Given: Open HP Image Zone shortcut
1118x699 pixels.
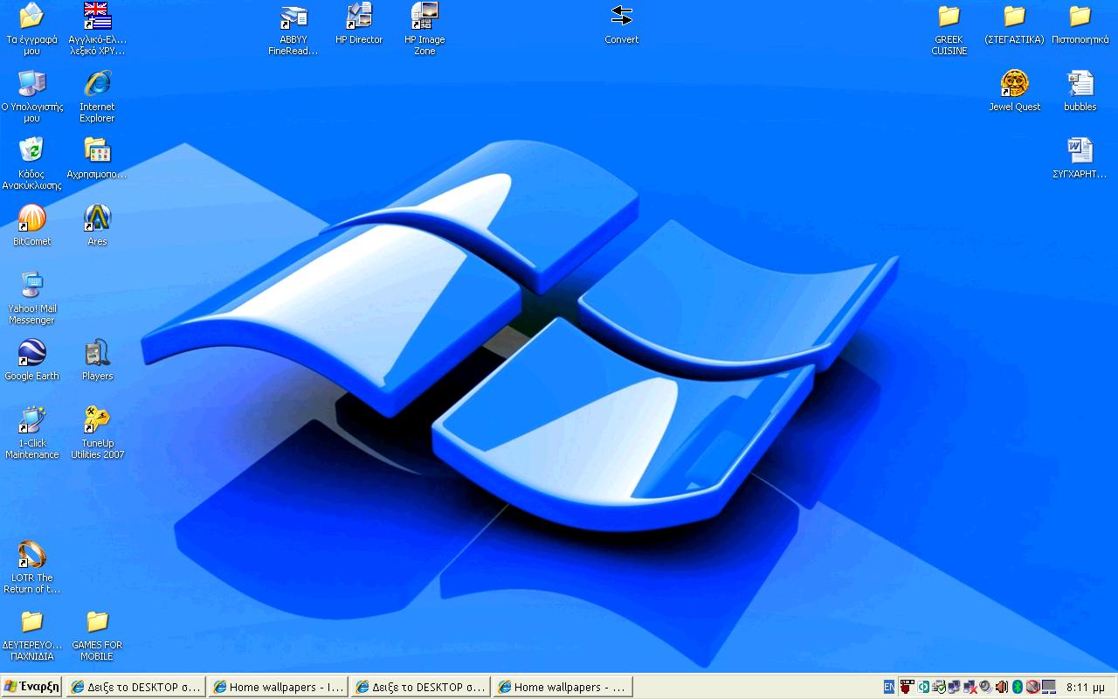Looking at the screenshot, I should [424, 29].
